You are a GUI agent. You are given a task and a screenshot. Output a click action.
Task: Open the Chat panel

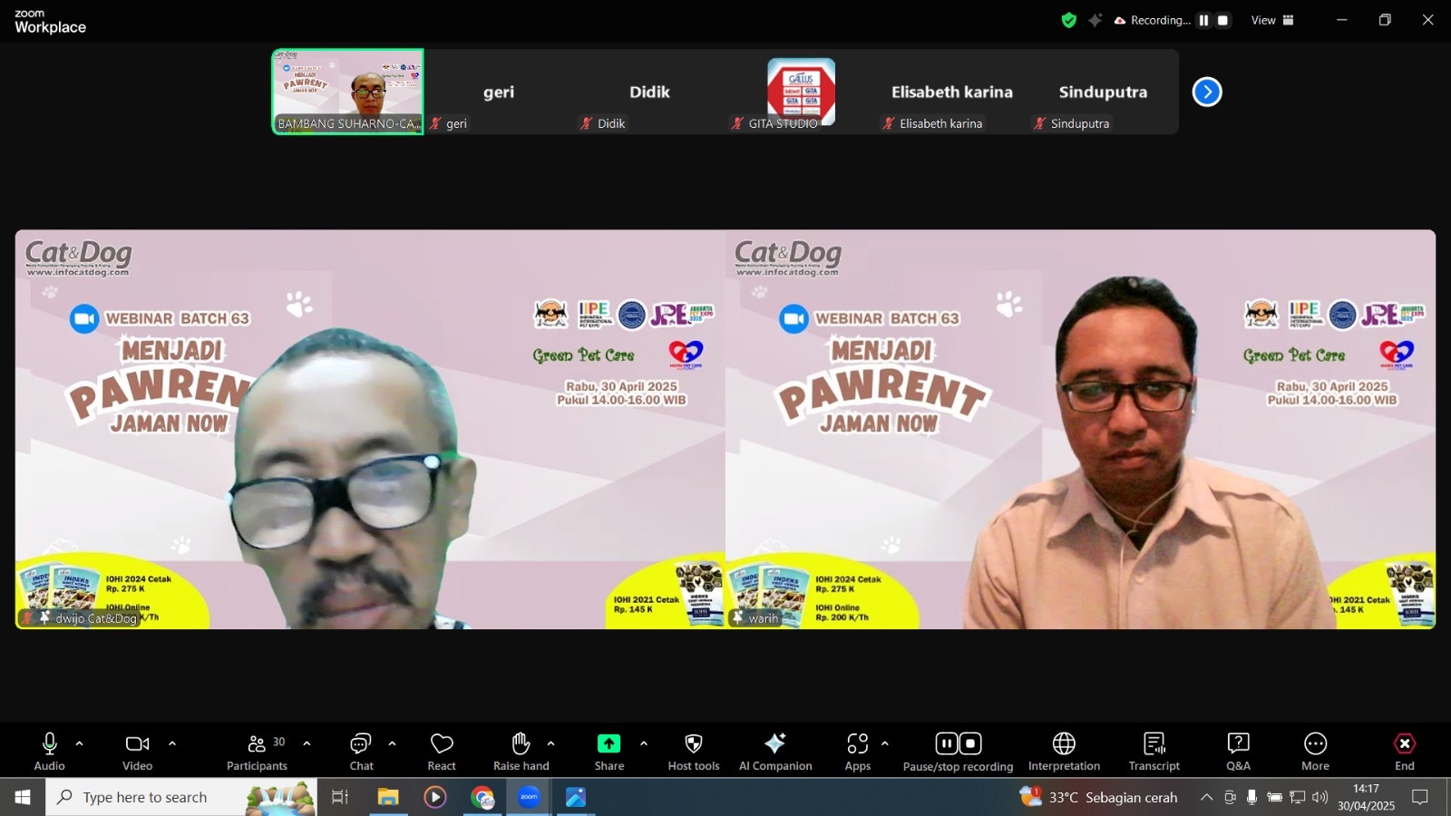361,752
